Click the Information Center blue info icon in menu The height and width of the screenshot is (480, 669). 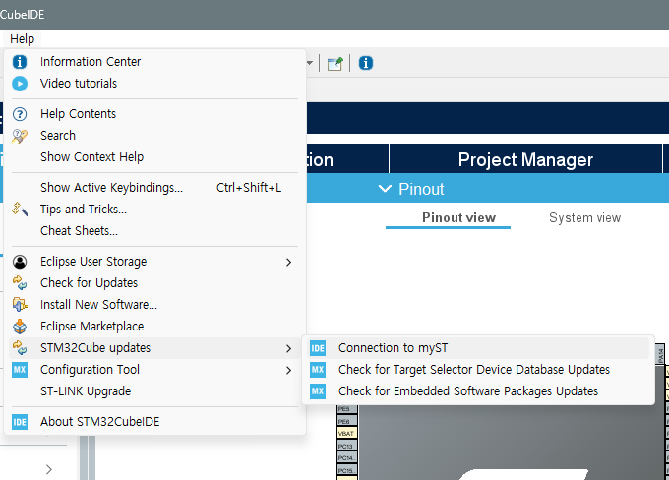tap(20, 62)
